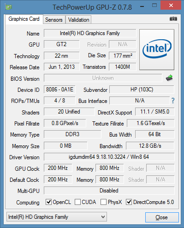Click the Memory Type DDR3 field
The width and height of the screenshot is (184, 228).
(x=72, y=134)
